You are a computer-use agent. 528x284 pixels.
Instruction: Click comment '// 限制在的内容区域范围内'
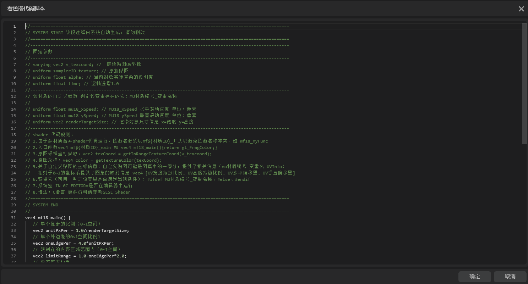pos(77,250)
